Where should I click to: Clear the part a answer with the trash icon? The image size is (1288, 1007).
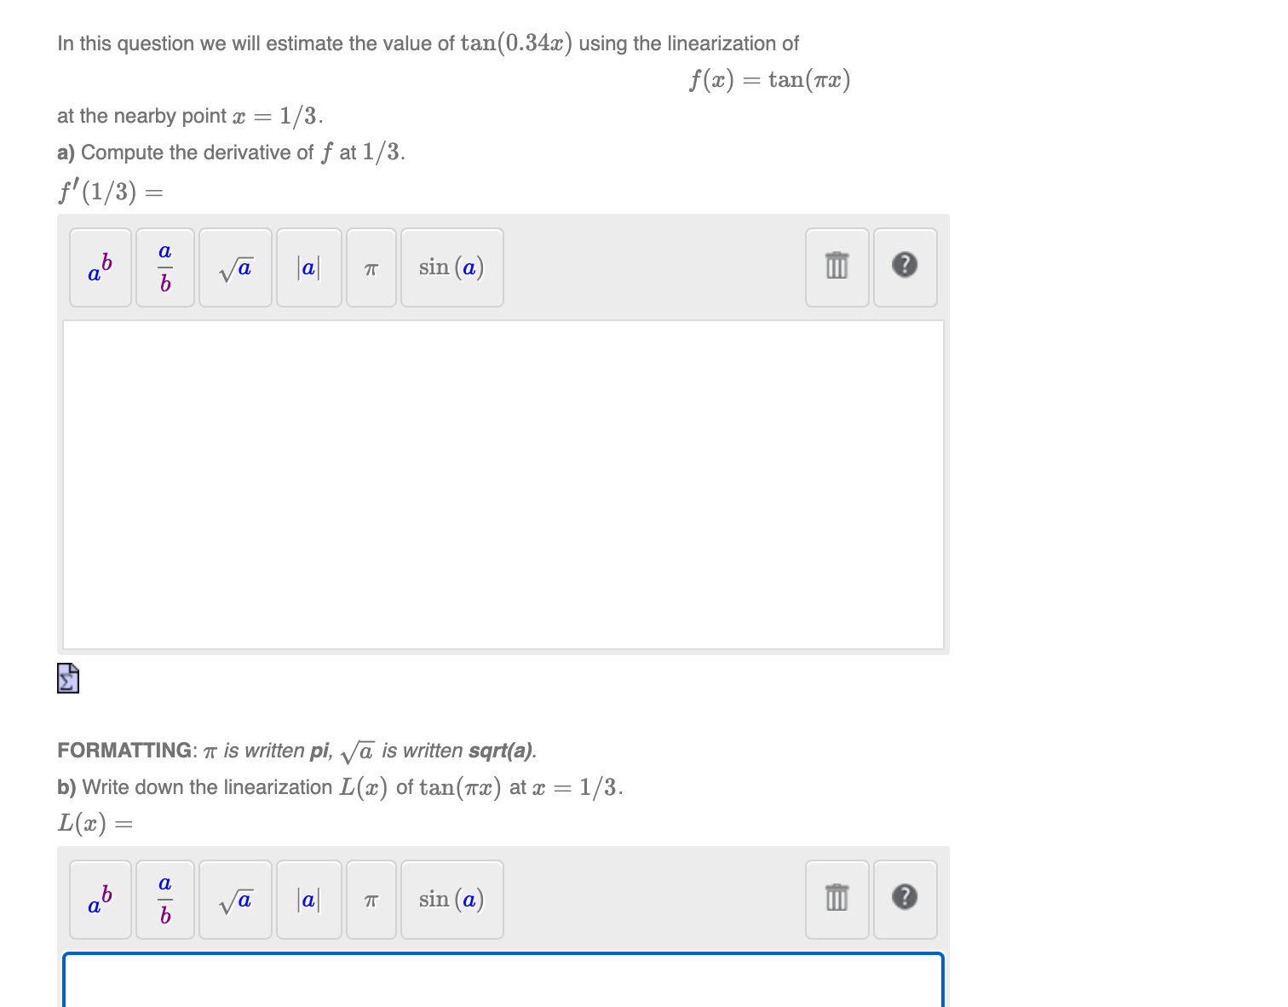click(836, 267)
